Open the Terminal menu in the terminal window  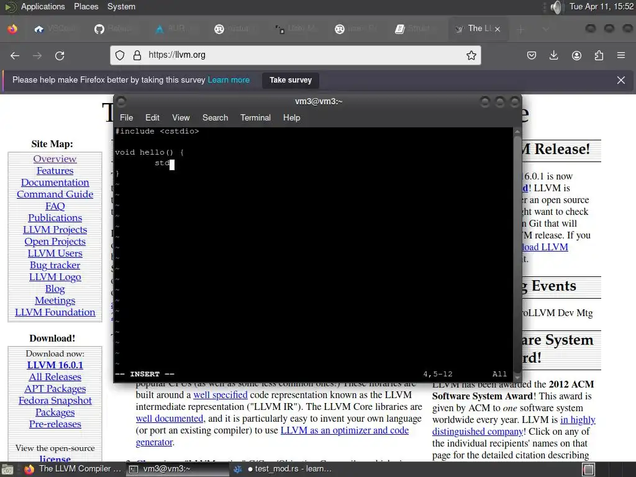[x=255, y=117]
